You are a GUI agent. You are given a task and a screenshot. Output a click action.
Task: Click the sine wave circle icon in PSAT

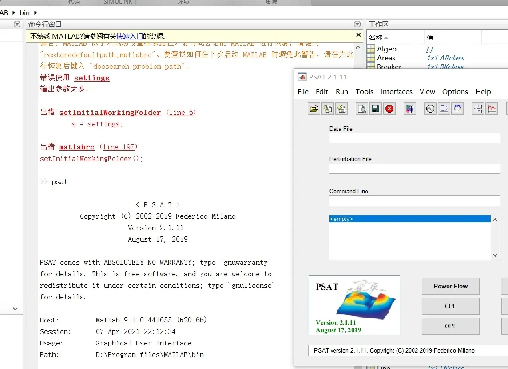click(430, 109)
